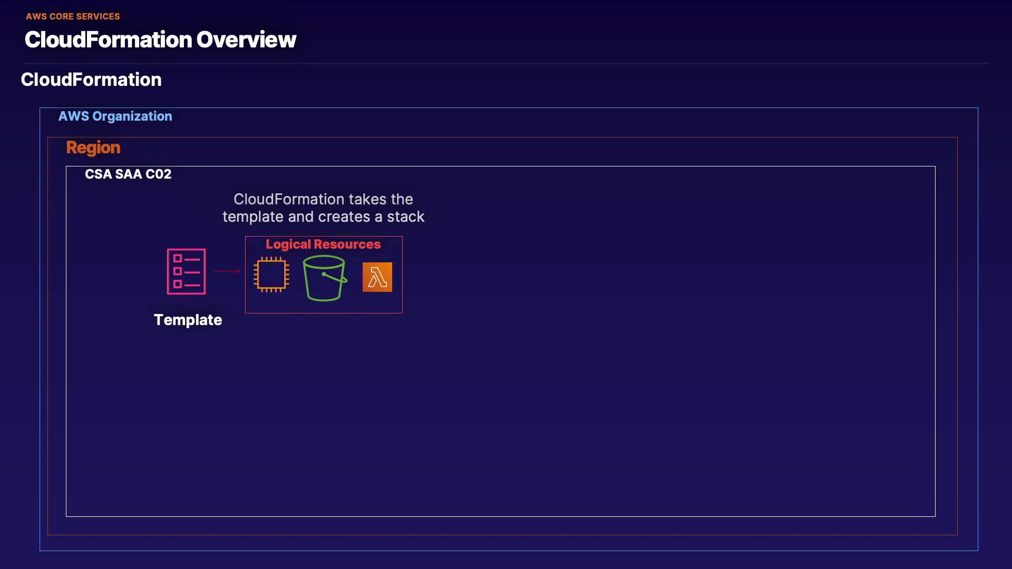1012x569 pixels.
Task: Click the 'template and creates a stack' line
Action: point(323,217)
